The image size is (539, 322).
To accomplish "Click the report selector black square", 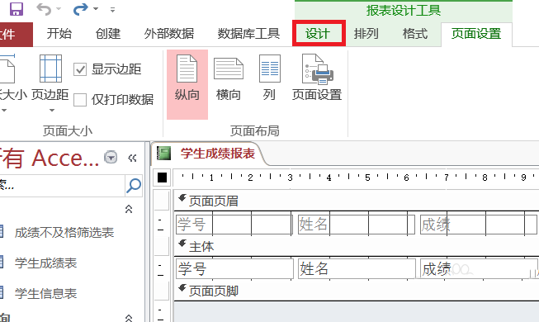I will tap(162, 178).
